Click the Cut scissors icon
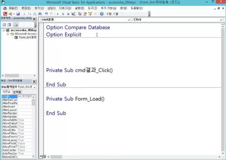Image resolution: width=226 pixels, height=160 pixels. click(24, 14)
